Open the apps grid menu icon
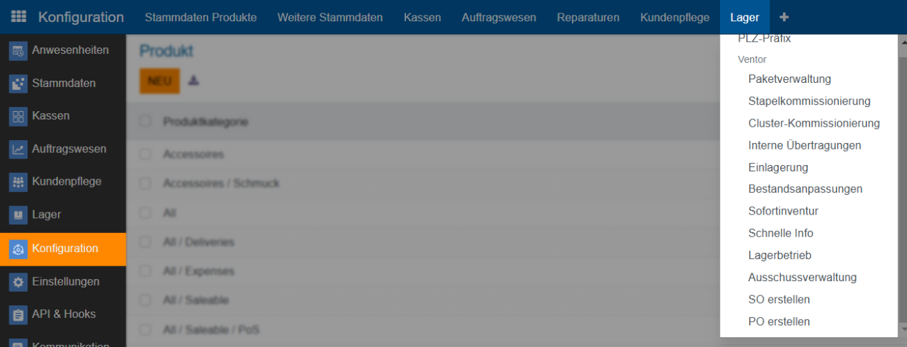 pyautogui.click(x=18, y=17)
